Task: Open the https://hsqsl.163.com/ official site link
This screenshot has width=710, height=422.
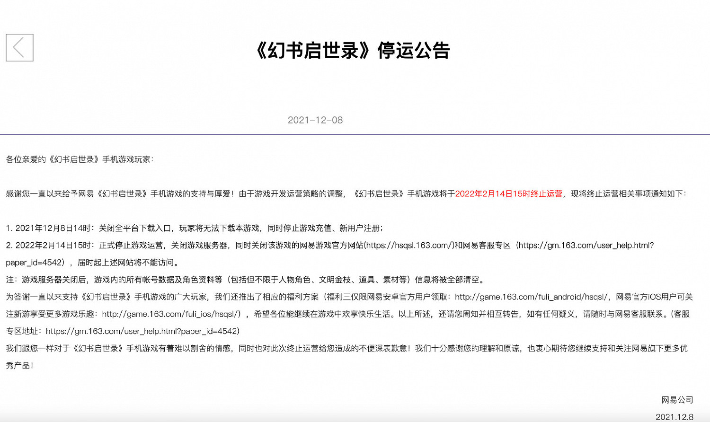Action: [x=409, y=245]
